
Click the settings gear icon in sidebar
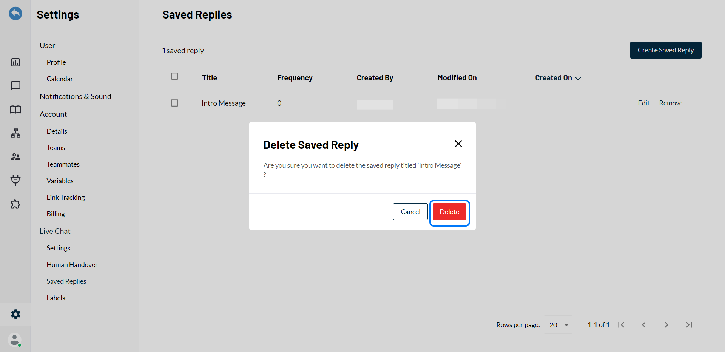pyautogui.click(x=15, y=314)
